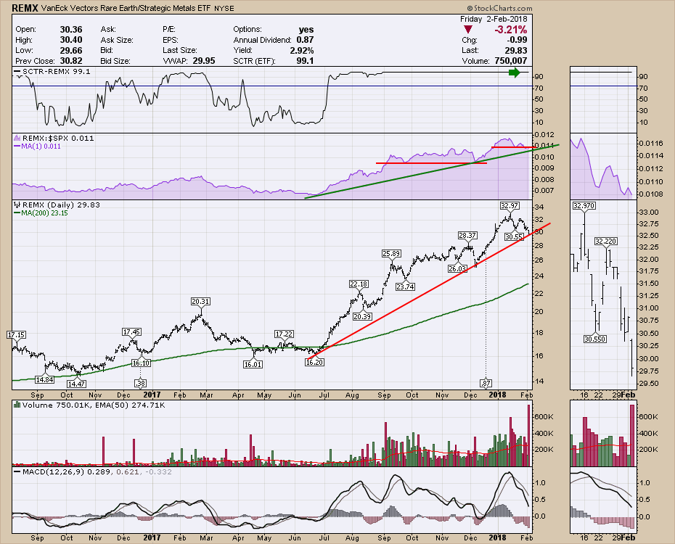
Task: Click the purple area icon beside REMX:$SPX
Action: point(17,138)
